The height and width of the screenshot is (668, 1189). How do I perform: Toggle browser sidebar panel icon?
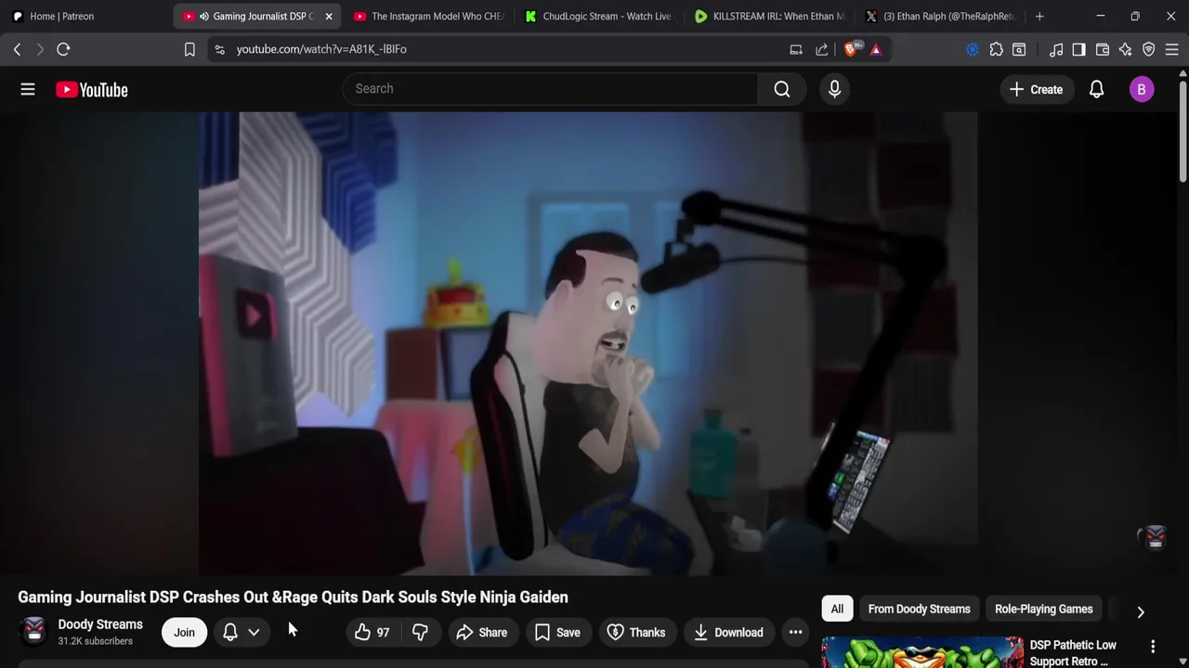[1078, 49]
